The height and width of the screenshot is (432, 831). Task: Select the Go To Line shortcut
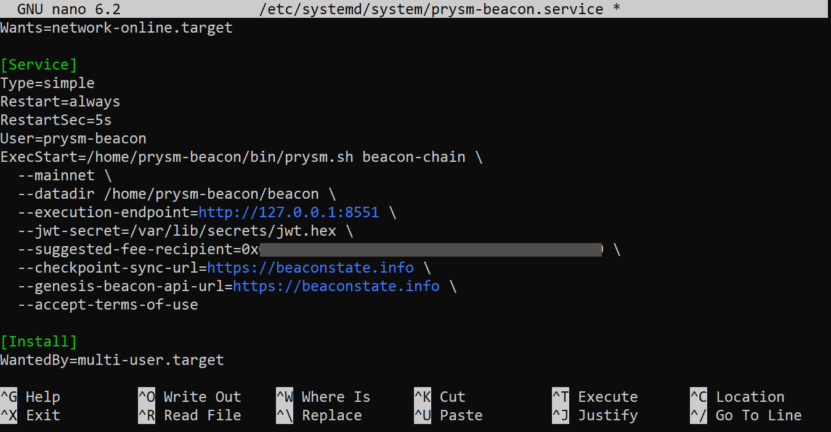pos(758,415)
